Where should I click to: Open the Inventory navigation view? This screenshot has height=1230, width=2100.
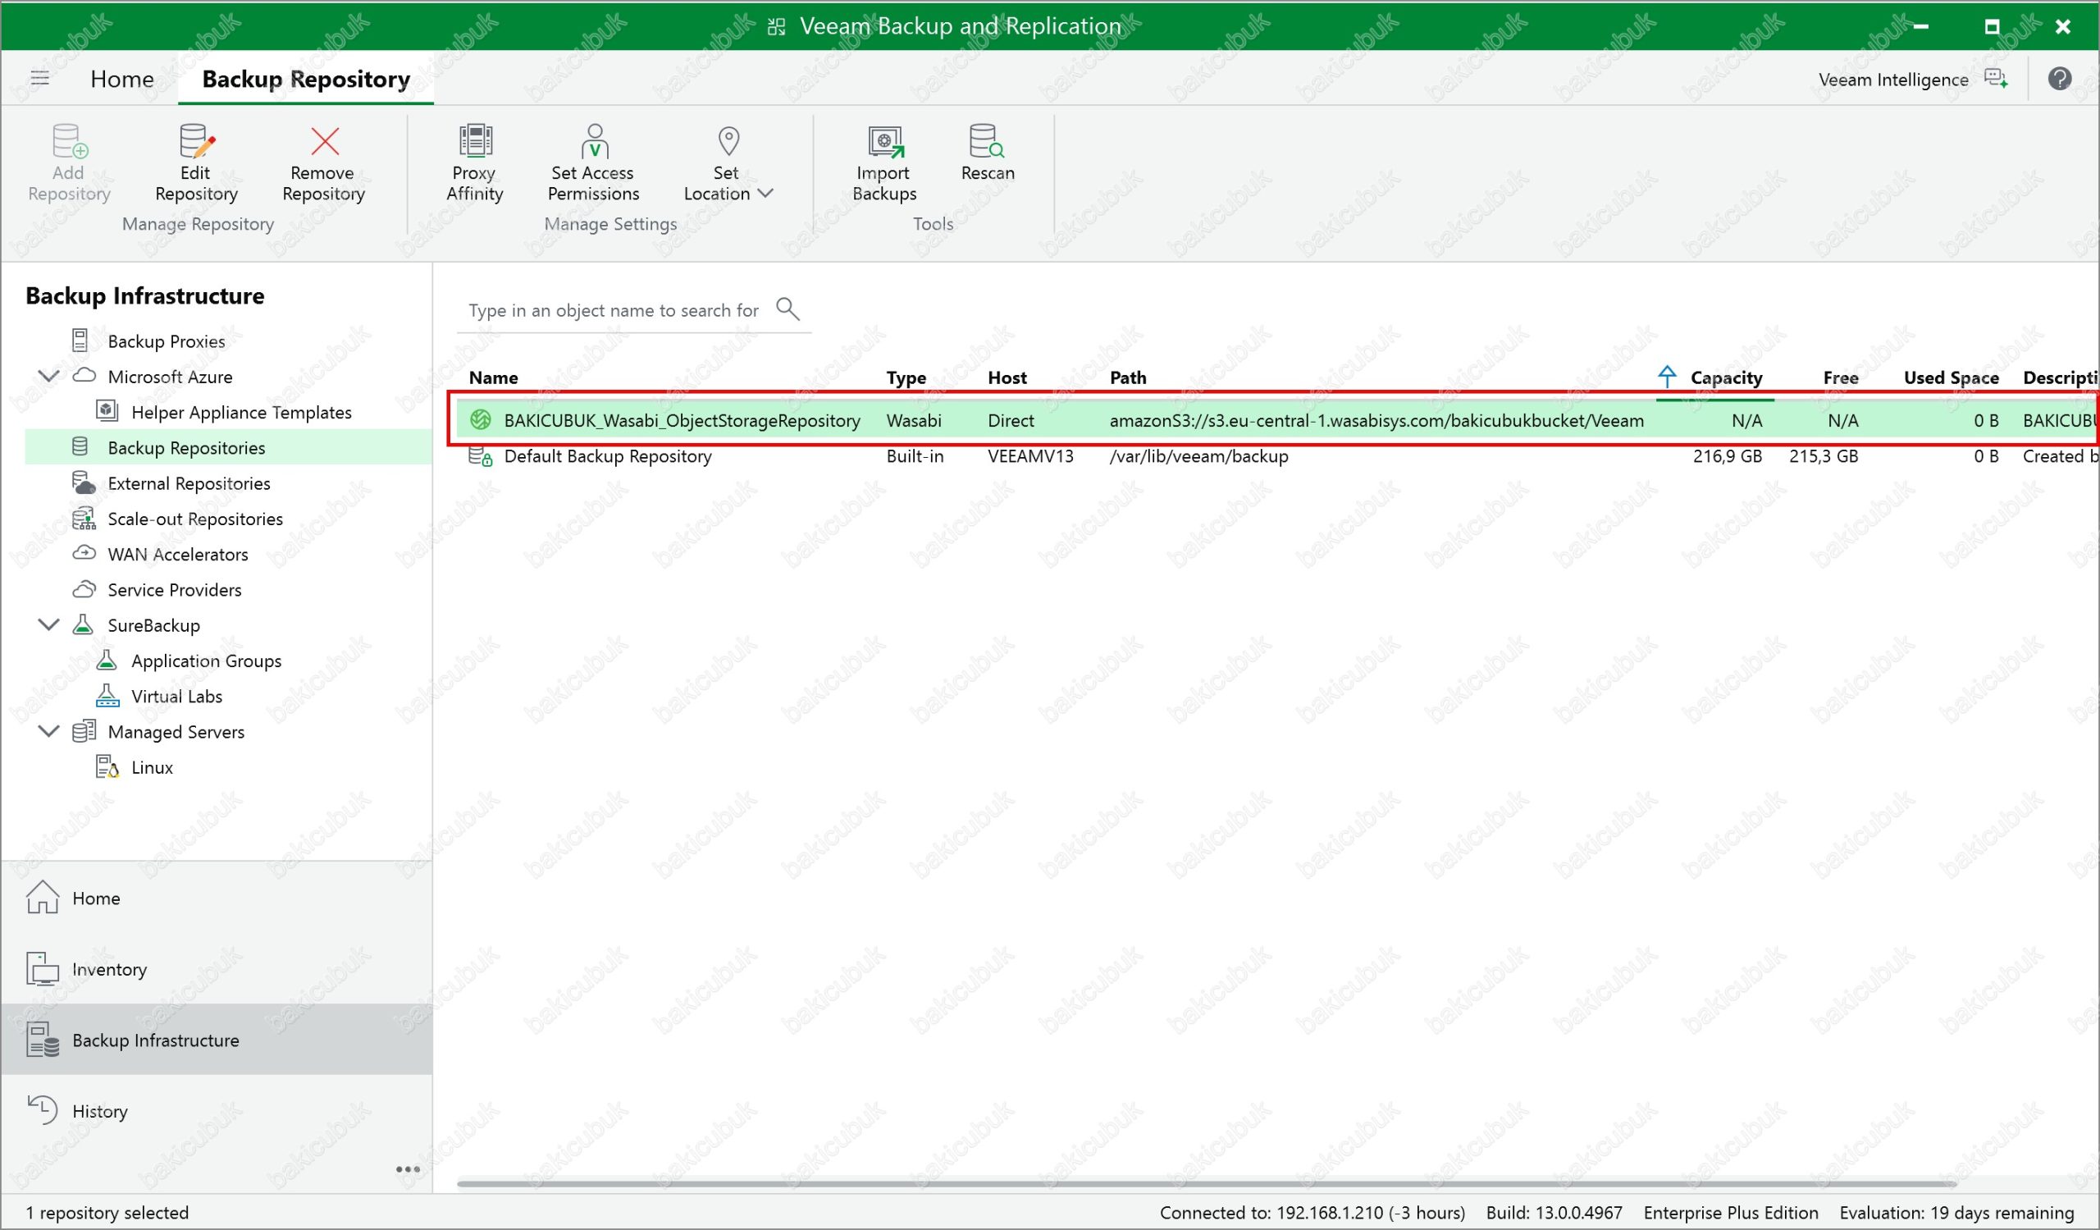108,969
